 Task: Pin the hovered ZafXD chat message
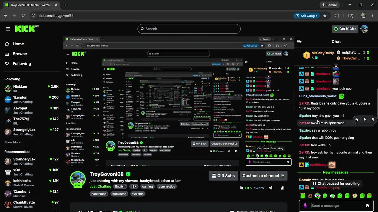365,120
